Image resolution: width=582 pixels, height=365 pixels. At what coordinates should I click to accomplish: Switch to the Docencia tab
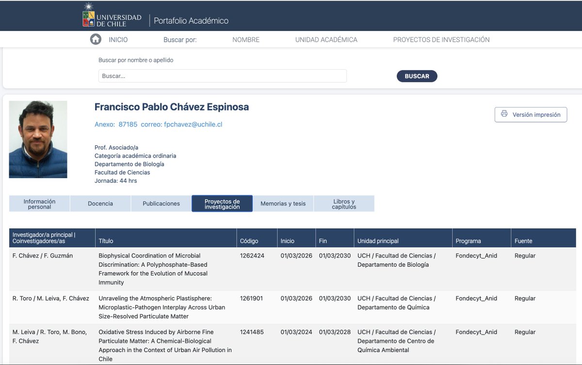pos(100,204)
